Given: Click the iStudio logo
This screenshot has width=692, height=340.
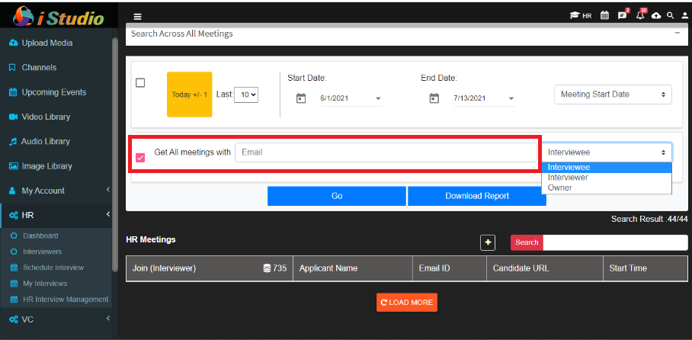Looking at the screenshot, I should 58,17.
